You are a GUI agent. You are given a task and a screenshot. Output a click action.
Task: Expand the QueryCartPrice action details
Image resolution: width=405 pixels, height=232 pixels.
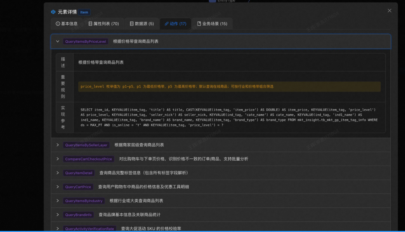pos(57,186)
